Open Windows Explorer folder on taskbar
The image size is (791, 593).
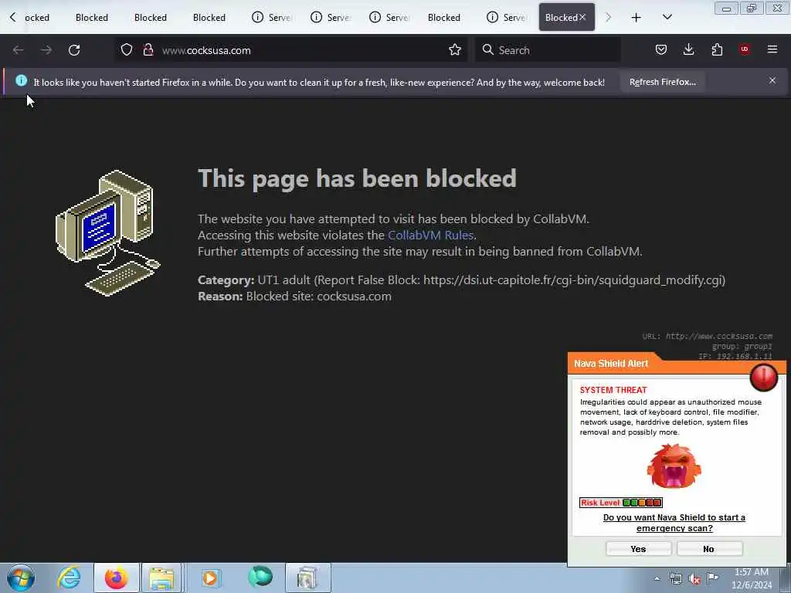(x=161, y=578)
